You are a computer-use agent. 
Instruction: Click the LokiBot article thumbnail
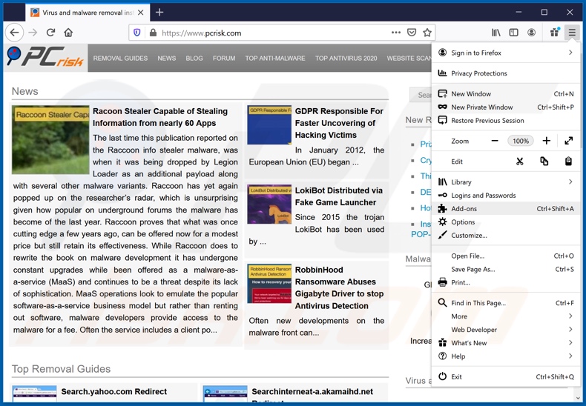(269, 204)
